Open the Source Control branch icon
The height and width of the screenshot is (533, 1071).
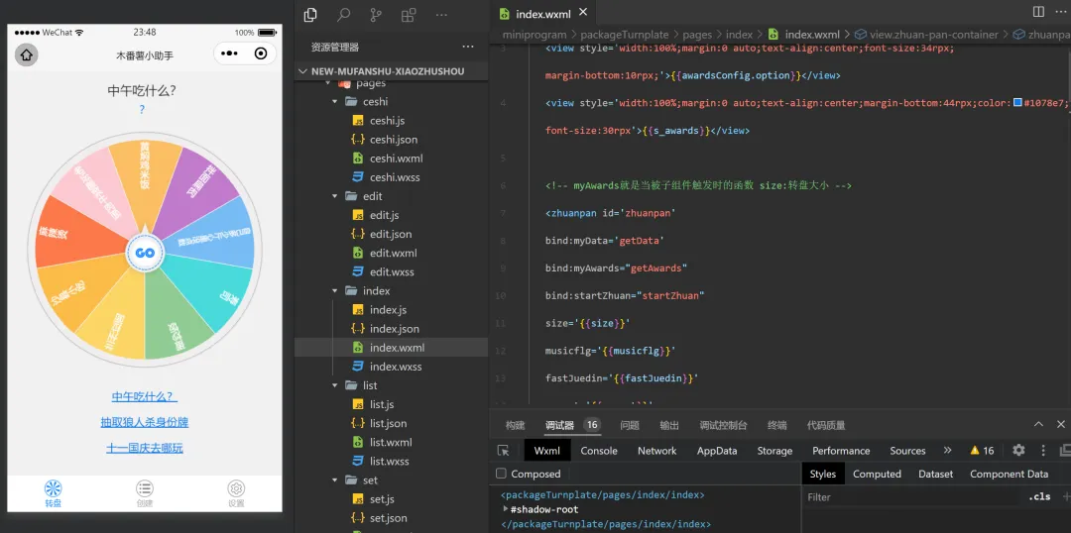coord(377,14)
